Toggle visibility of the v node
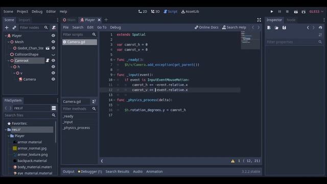The width and height of the screenshot is (327, 184). 53,73
